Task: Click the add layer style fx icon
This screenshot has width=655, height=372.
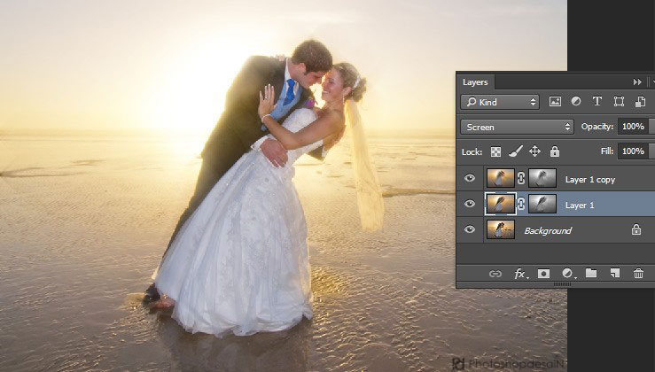Action: pos(520,274)
